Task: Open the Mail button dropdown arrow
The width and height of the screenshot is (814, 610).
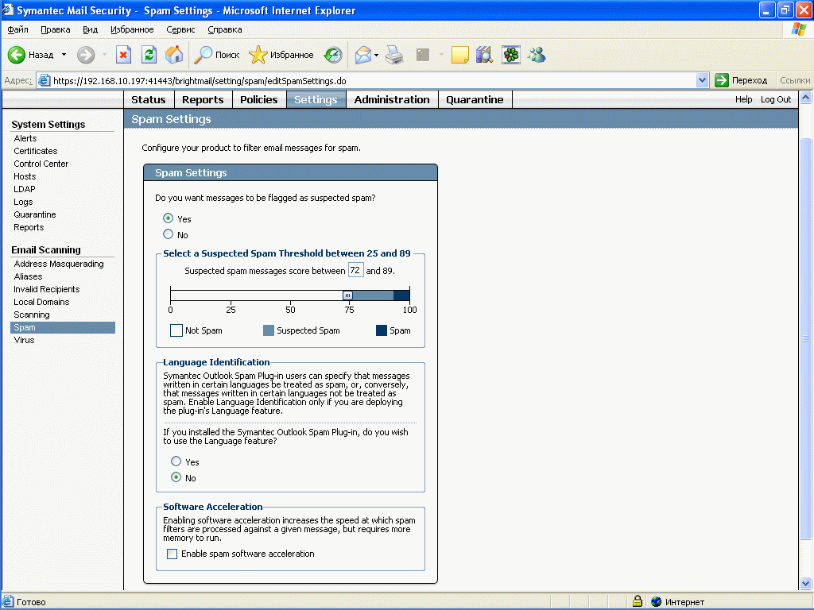Action: [376, 55]
